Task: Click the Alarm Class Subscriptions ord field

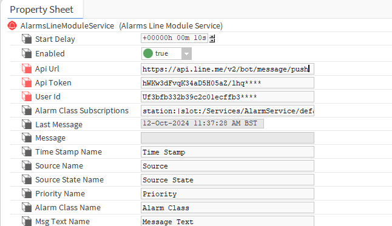Action: point(228,111)
